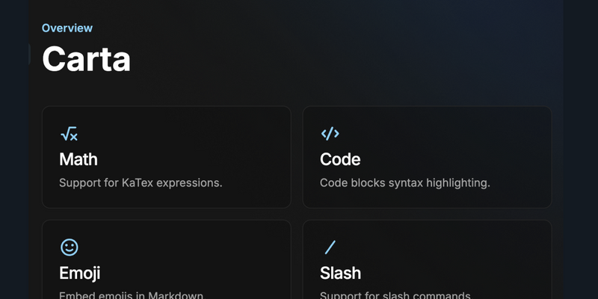
Task: Click the Code angle brackets icon
Action: tap(330, 134)
